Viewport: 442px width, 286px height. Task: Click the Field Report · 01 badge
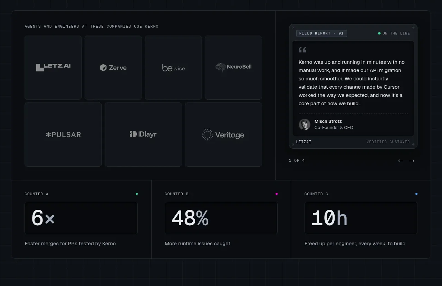coord(321,33)
